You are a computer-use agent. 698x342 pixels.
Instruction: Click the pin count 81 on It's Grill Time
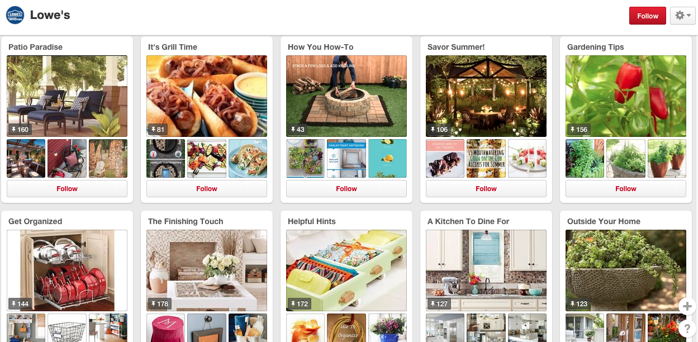157,130
